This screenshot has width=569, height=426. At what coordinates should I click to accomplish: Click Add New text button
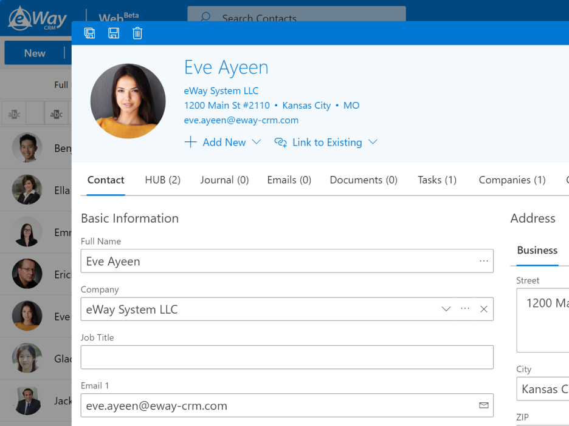pyautogui.click(x=224, y=142)
